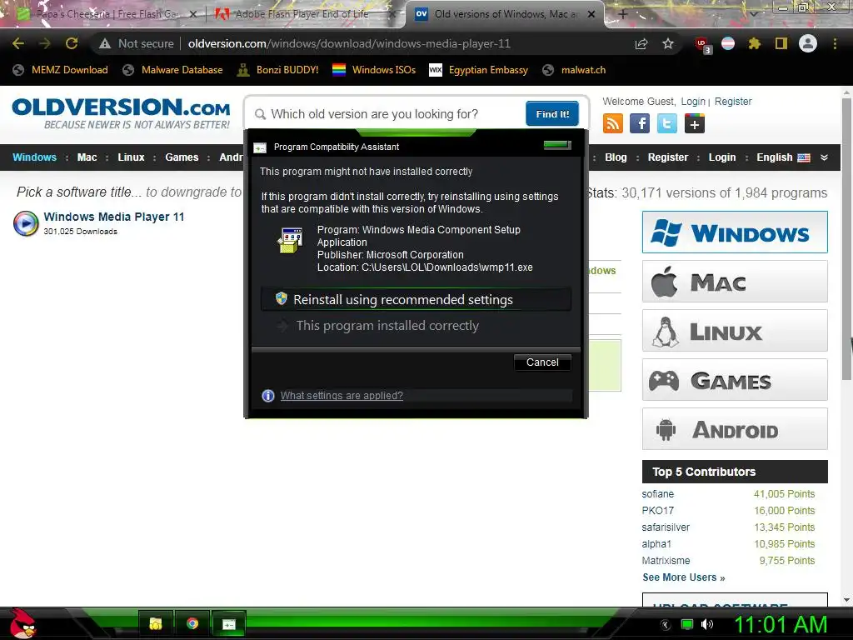Click the search magnifier icon in search box
The width and height of the screenshot is (853, 640).
[x=261, y=114]
